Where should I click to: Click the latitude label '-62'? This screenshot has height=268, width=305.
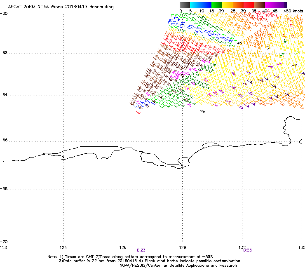tap(4, 53)
